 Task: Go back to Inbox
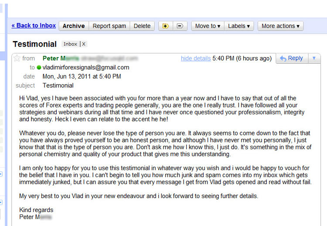34,25
